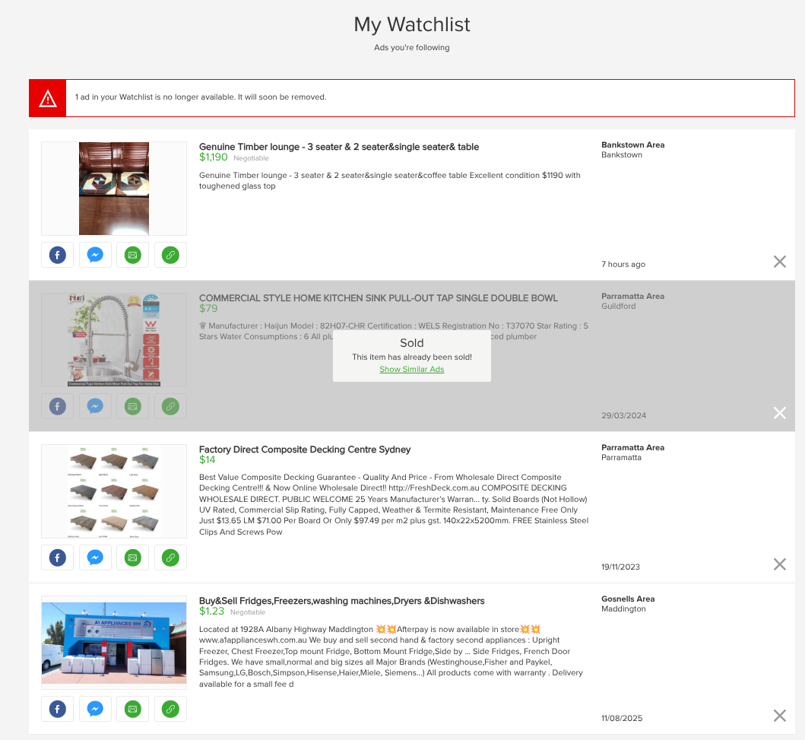Send Timber lounge ad via Messenger

[x=95, y=255]
